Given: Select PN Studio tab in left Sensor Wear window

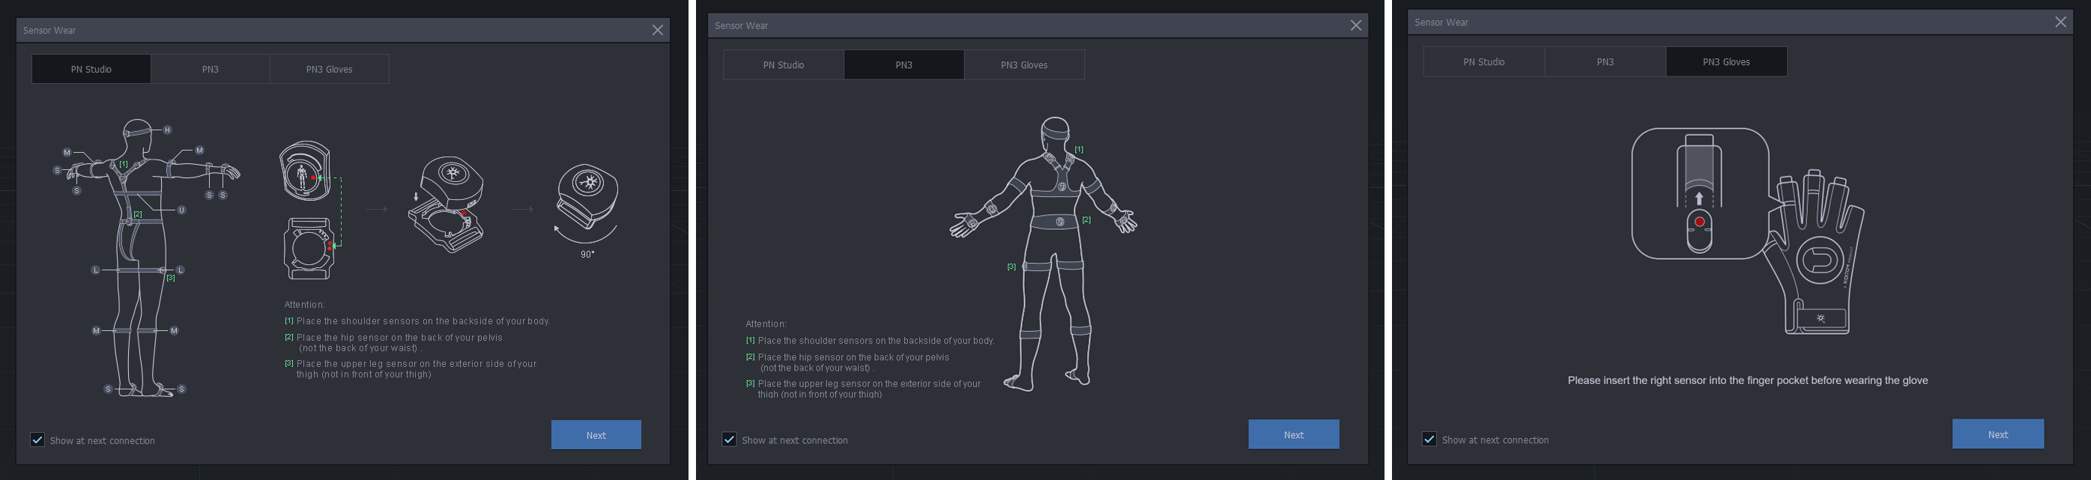Looking at the screenshot, I should 91,69.
